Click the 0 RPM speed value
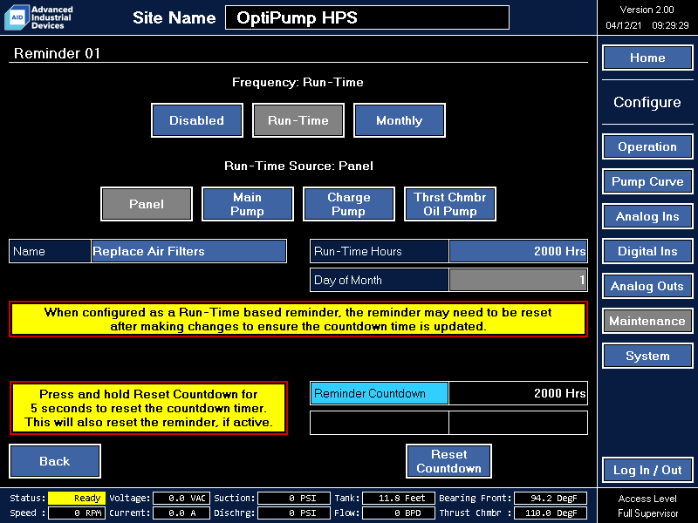The image size is (698, 523). tap(77, 513)
